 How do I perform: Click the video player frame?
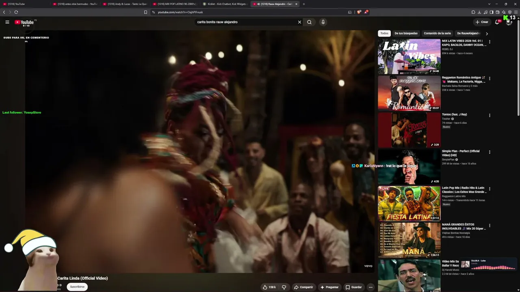[x=199, y=151]
